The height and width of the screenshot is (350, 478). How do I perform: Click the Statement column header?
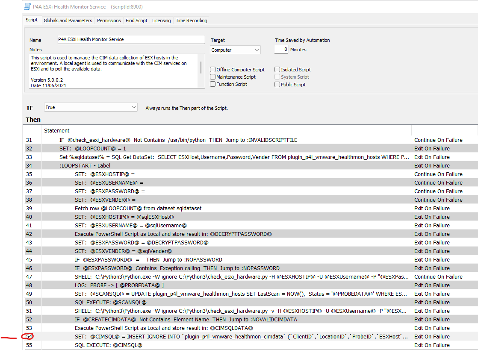[x=57, y=131]
